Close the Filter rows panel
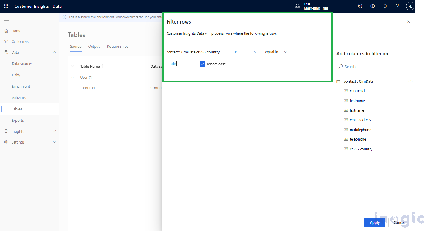 click(x=408, y=22)
